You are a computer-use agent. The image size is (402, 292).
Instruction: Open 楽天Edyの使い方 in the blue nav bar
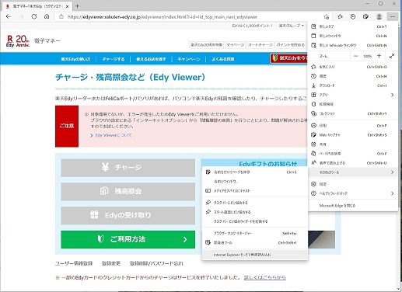75,59
